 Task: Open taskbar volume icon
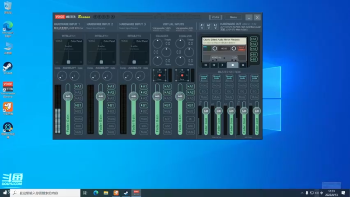(x=317, y=193)
